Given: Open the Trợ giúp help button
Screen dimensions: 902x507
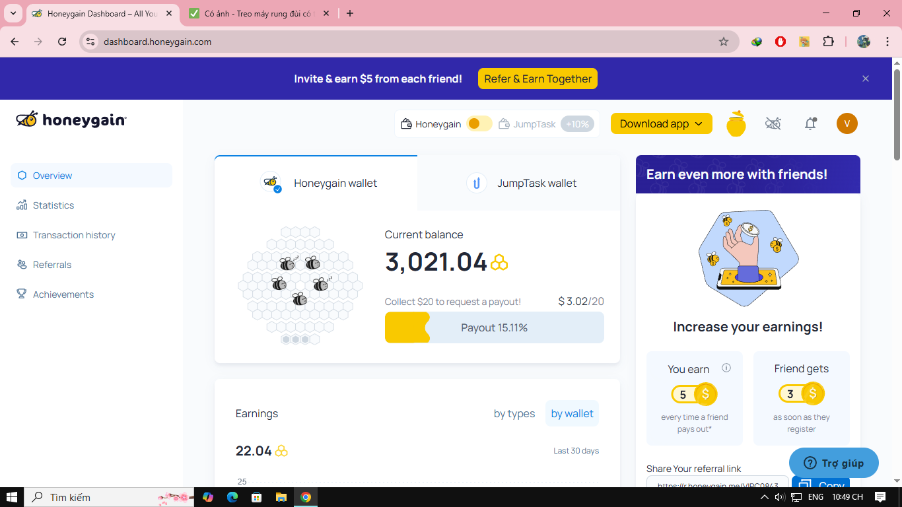Looking at the screenshot, I should pos(834,463).
